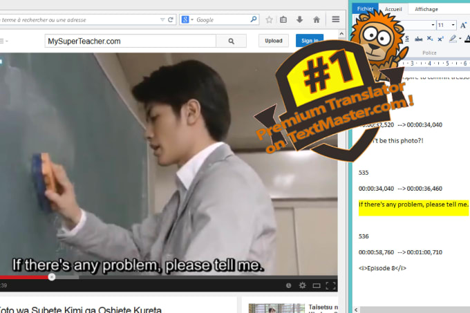Switch to the Affichage tab
This screenshot has height=313, width=470.
click(426, 9)
